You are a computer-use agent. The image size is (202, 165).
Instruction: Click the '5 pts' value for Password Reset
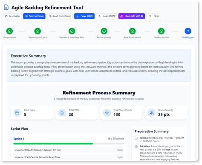pyautogui.click(x=120, y=157)
